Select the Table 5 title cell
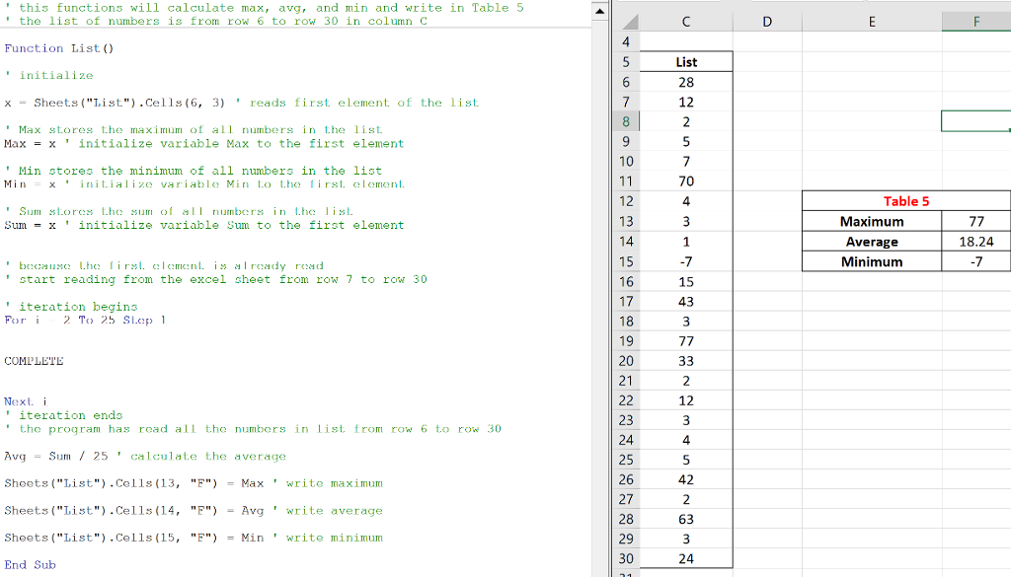1011x577 pixels. pyautogui.click(x=905, y=200)
